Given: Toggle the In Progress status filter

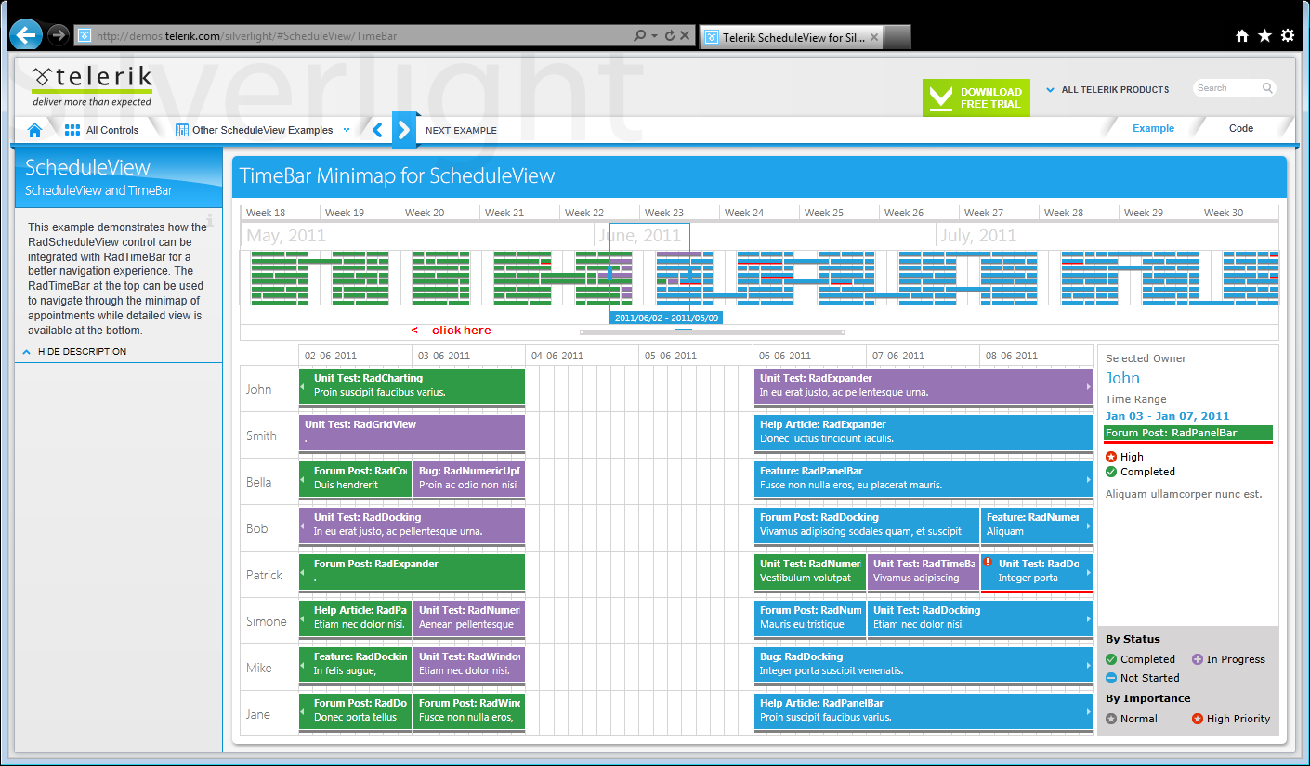Looking at the screenshot, I should [1228, 659].
